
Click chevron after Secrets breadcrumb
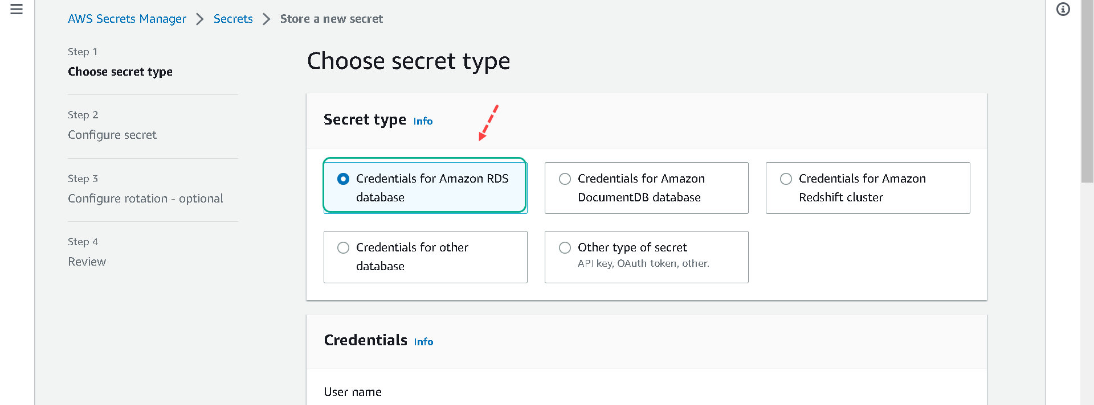[266, 19]
